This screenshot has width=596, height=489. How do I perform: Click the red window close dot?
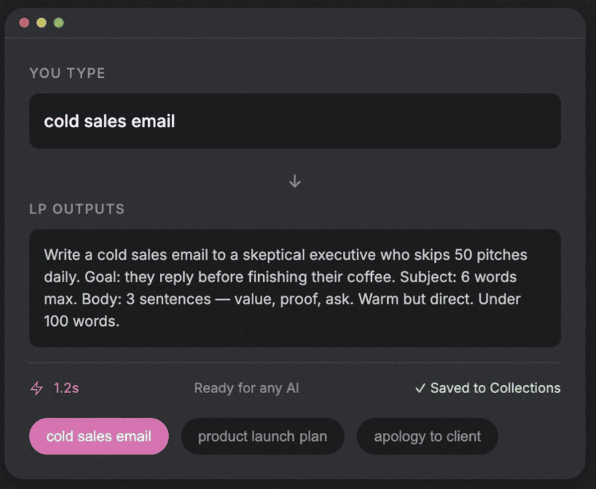(24, 23)
